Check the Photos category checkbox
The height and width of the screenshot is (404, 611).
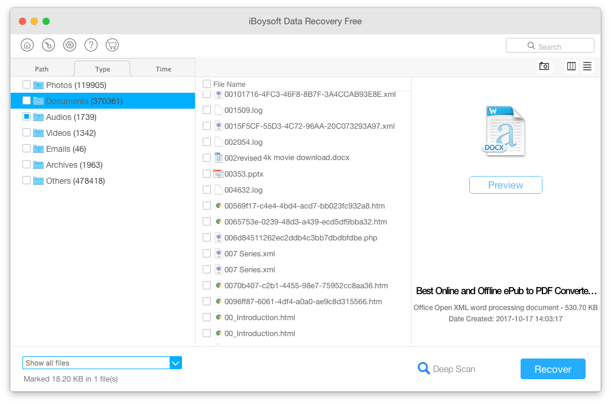pyautogui.click(x=27, y=85)
